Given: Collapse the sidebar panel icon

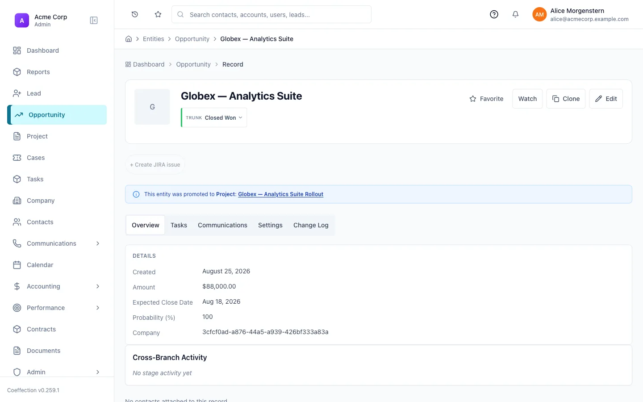Looking at the screenshot, I should 94,21.
